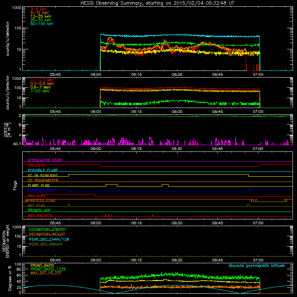297x297 pixels.
Task: Click the DECIMATION_WEIGHT legend entry
Action: [x=47, y=234]
